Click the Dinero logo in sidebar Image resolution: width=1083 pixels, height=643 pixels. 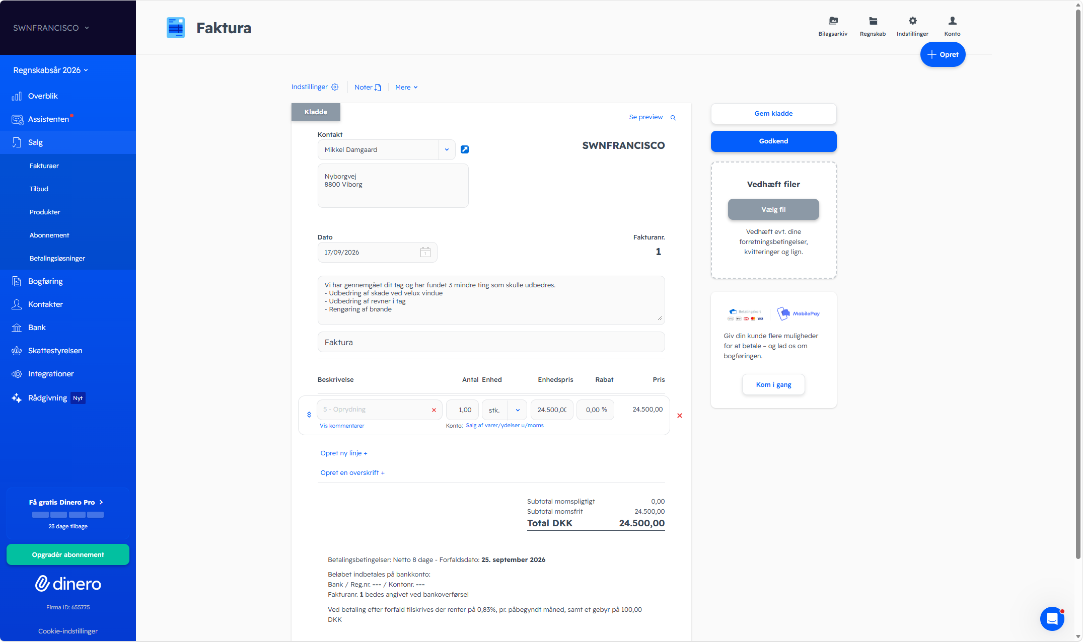68,584
